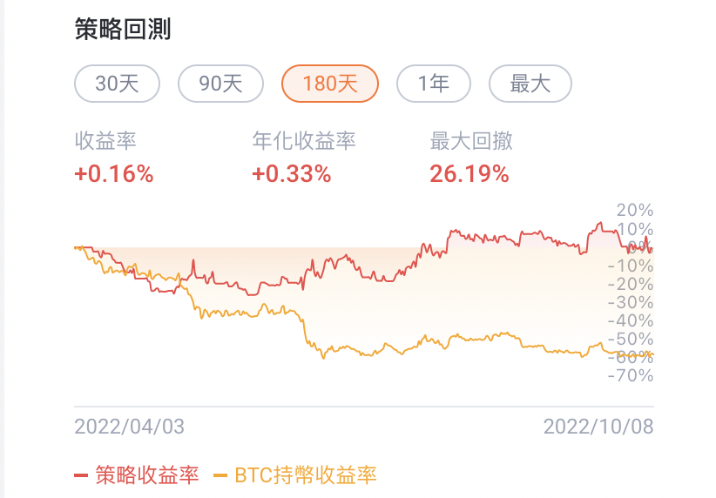The width and height of the screenshot is (716, 498).
Task: Click the red legend dash marker
Action: coord(81,475)
